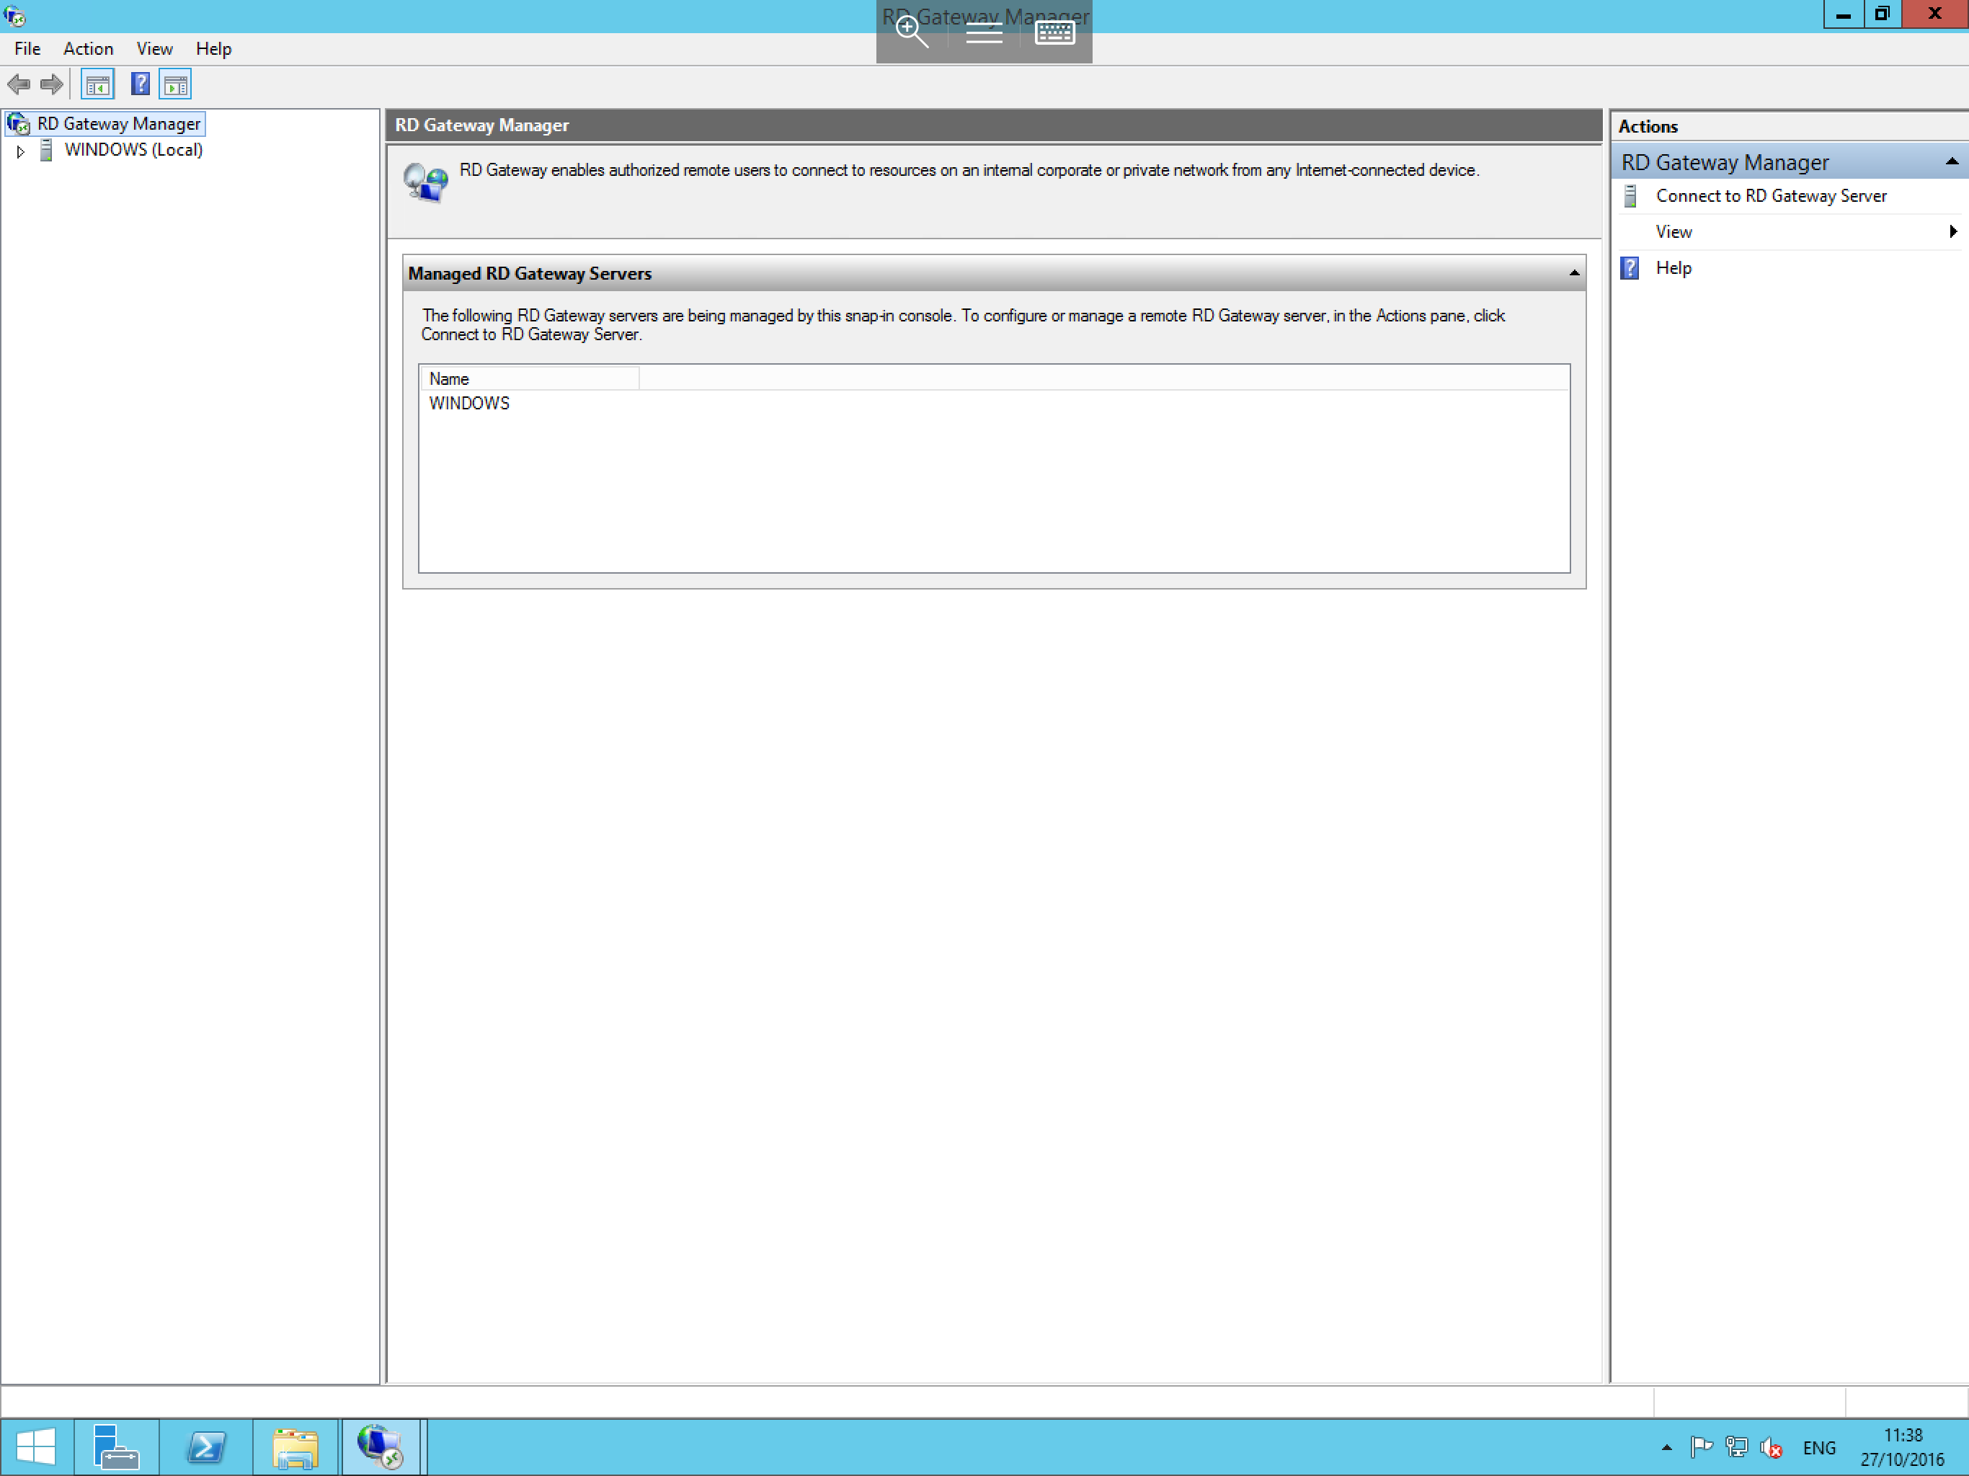Expand the View submenu arrow in Actions

(x=1953, y=231)
